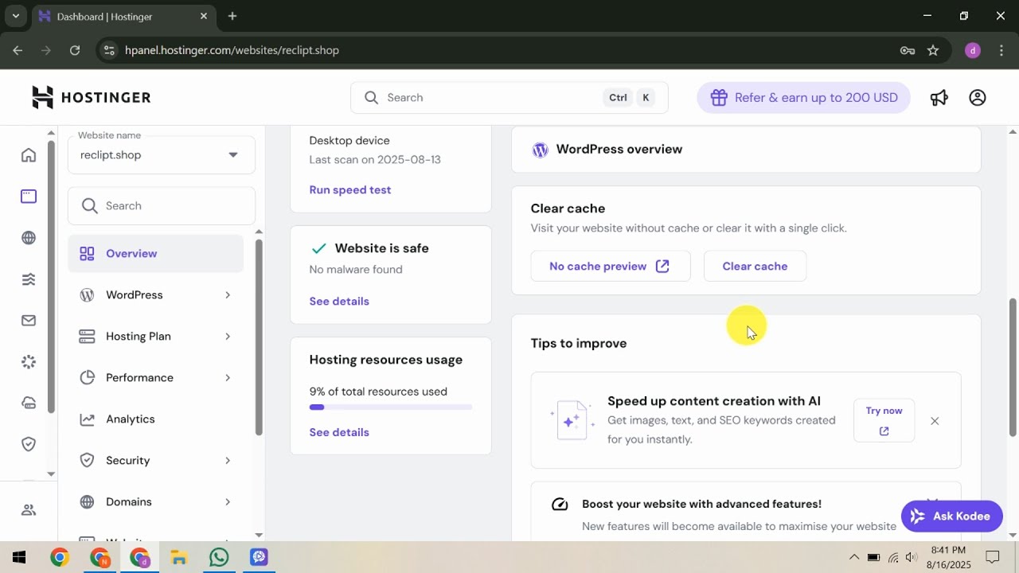
Task: Focus the sidebar Search field
Action: point(162,206)
